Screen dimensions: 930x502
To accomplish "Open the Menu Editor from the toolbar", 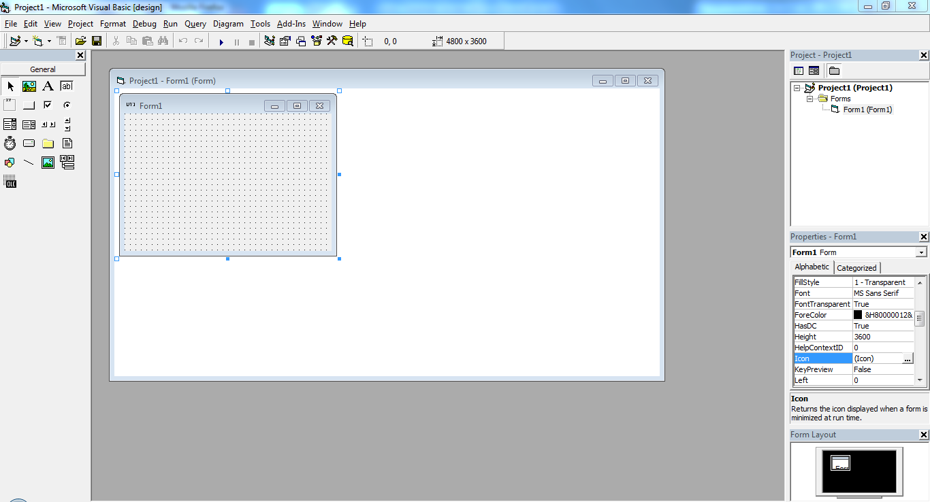I will point(61,41).
